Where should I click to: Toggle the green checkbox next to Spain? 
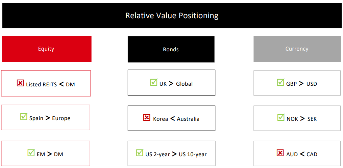(24, 117)
